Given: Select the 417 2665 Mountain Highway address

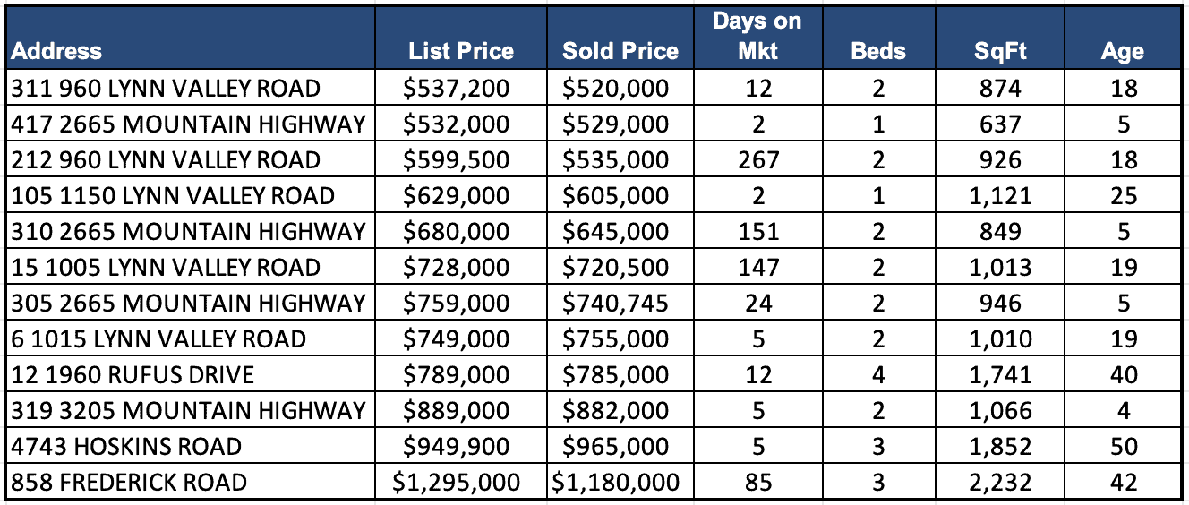Looking at the screenshot, I should click(x=188, y=124).
